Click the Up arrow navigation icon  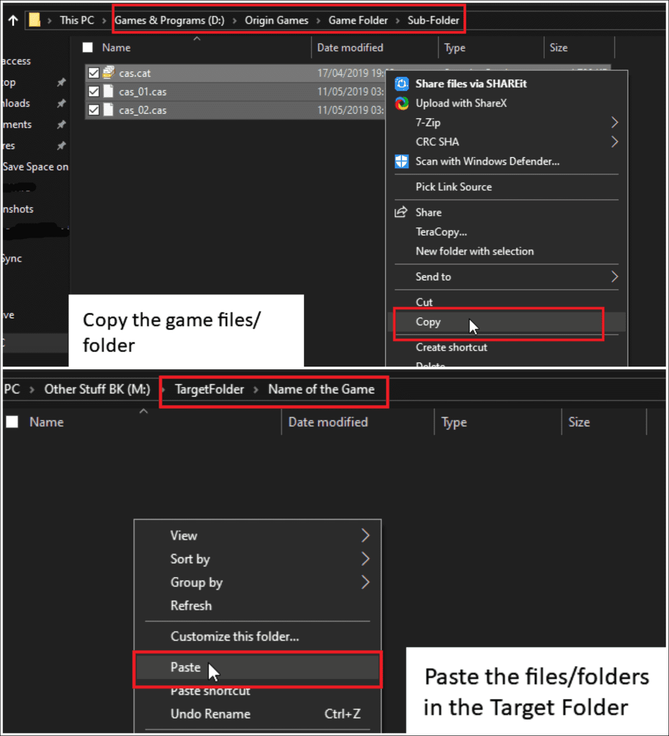pyautogui.click(x=13, y=20)
